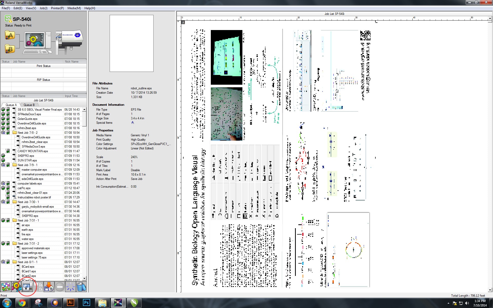Viewport: 493px width, 308px height.
Task: Select the 'approved materials.eps' nested job
Action: point(36,248)
